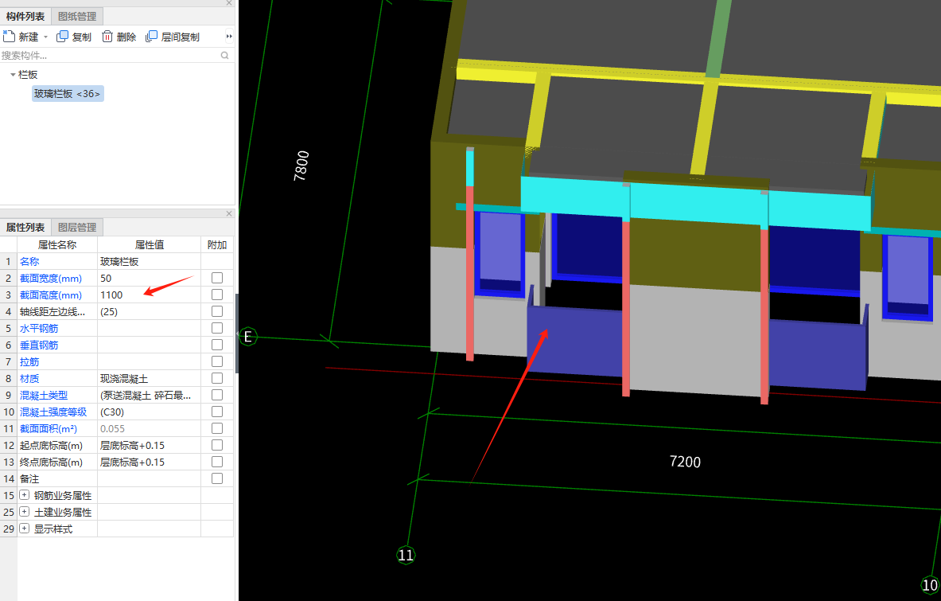Click the 截面宽度 value 50
The height and width of the screenshot is (601, 941).
(107, 279)
